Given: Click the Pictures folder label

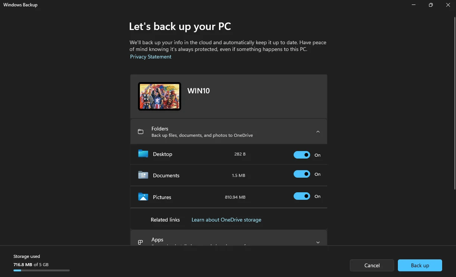Looking at the screenshot, I should pyautogui.click(x=162, y=197).
